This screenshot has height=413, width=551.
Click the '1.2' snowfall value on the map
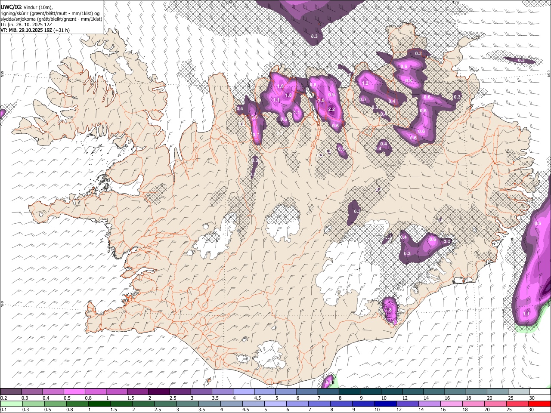[365, 83]
